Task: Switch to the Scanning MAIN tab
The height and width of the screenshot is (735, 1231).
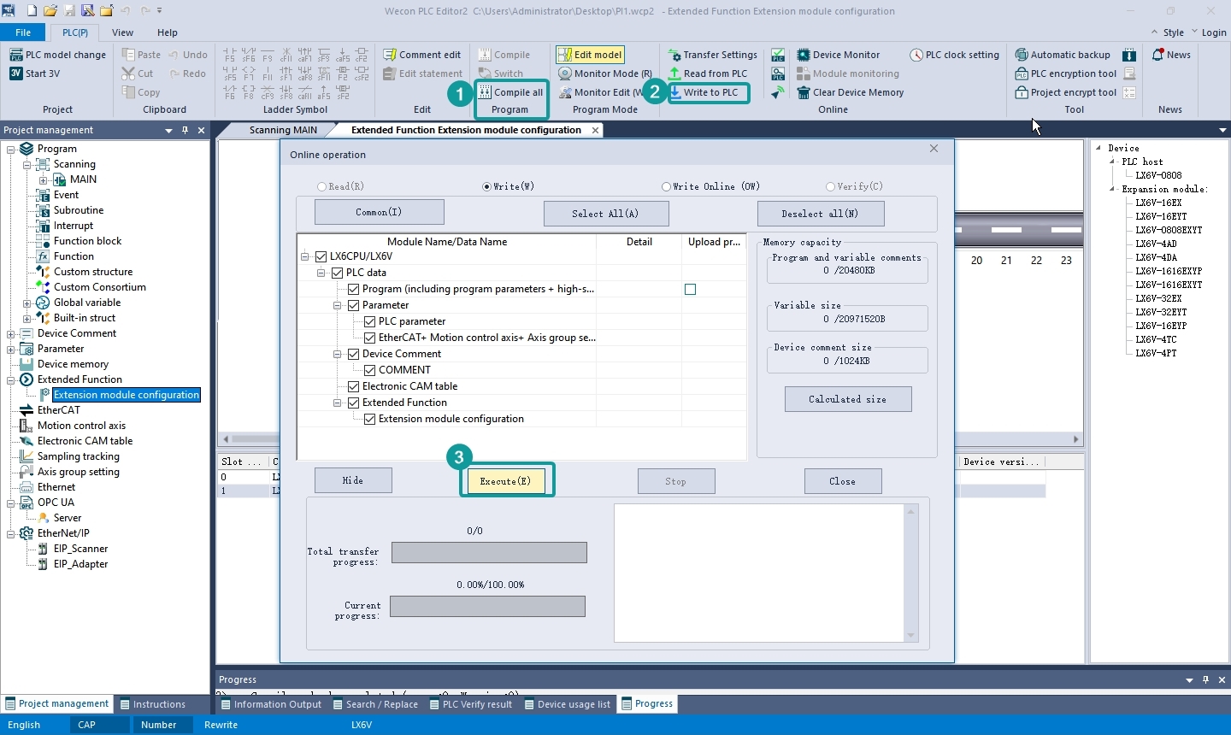Action: 283,130
